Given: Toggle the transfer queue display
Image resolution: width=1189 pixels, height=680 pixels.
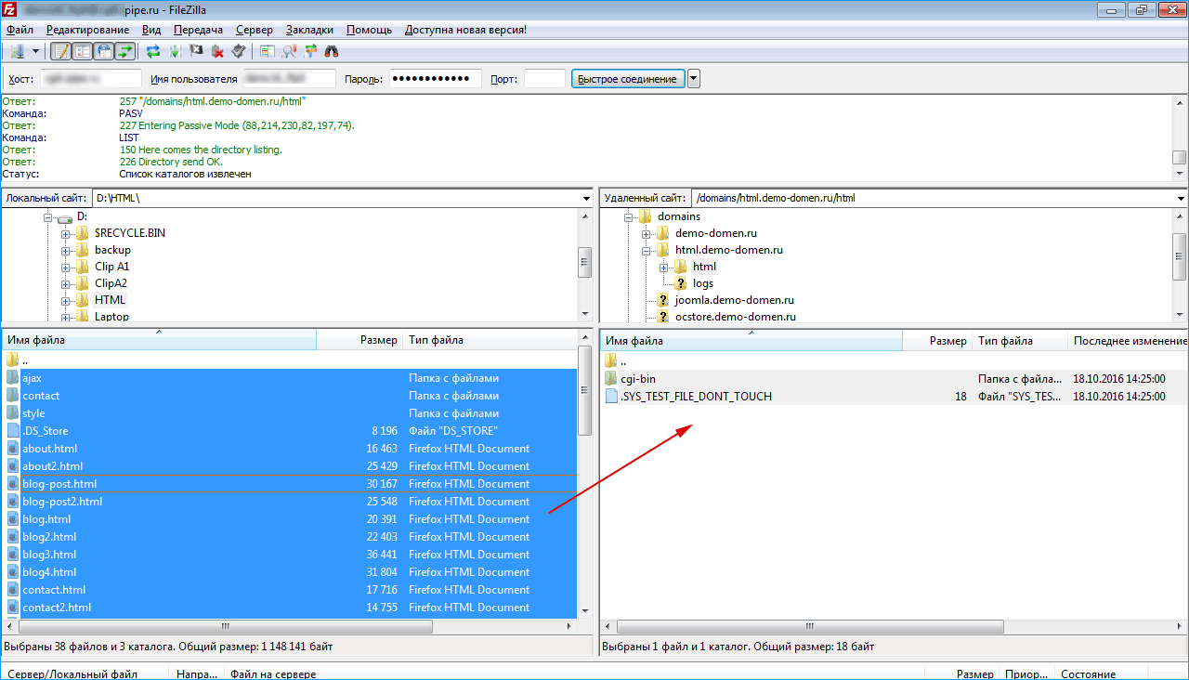Looking at the screenshot, I should (x=125, y=51).
